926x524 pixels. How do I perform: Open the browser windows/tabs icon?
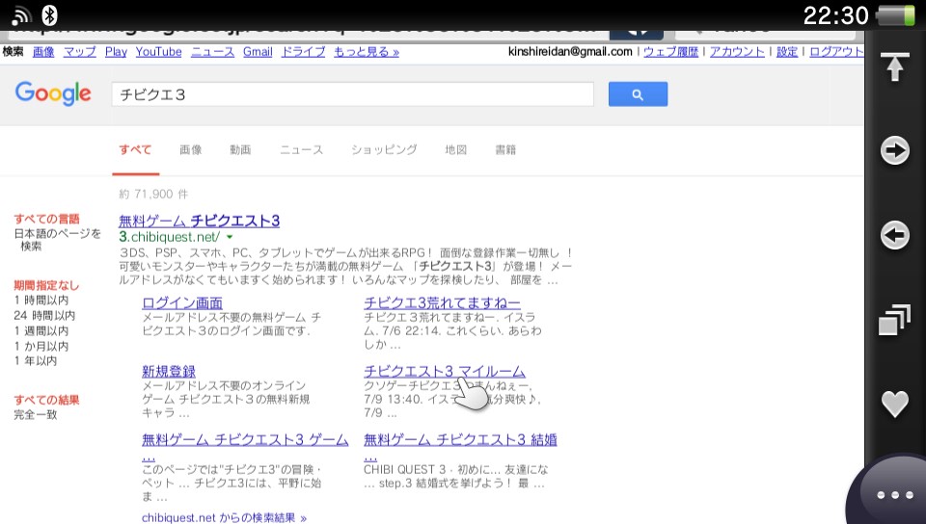pos(894,320)
